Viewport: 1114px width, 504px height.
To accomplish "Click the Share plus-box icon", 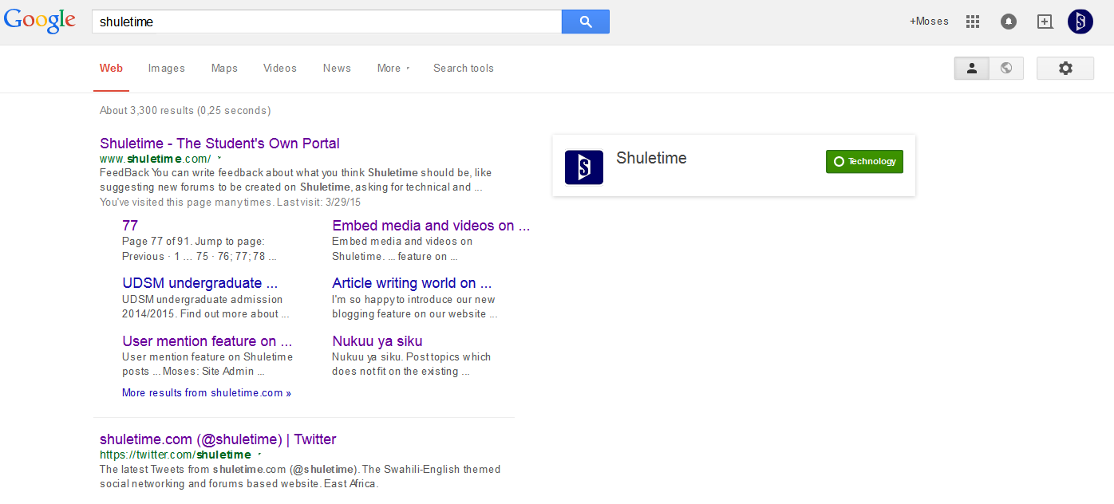I will point(1045,22).
